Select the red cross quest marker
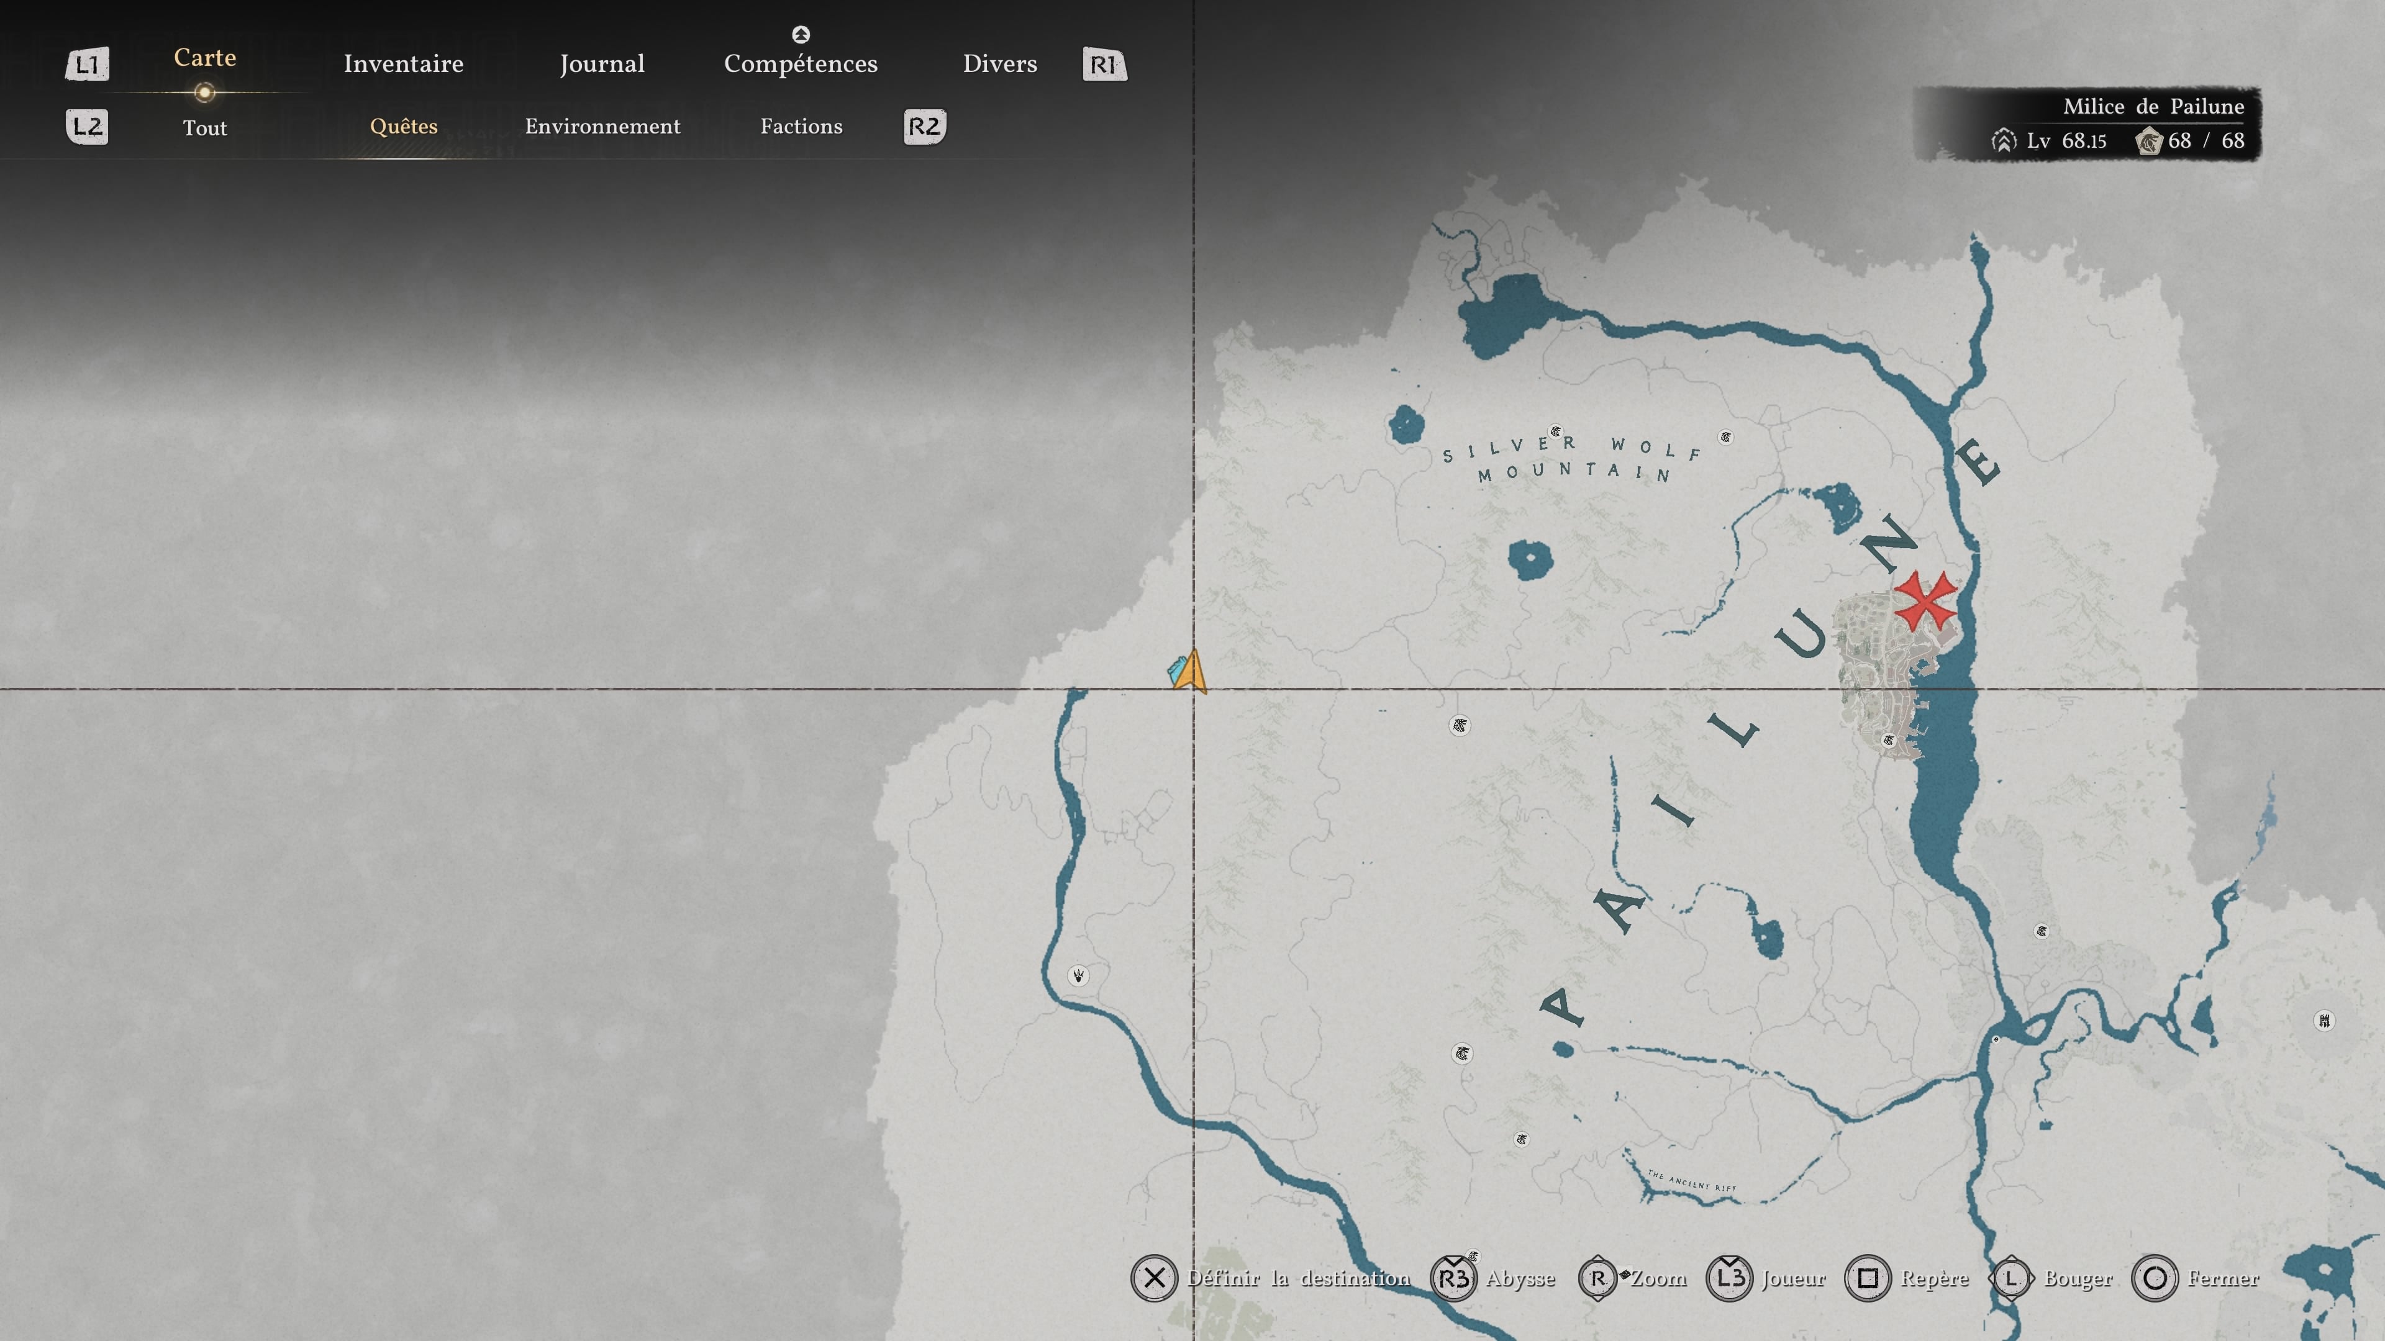This screenshot has height=1341, width=2385. 1925,602
